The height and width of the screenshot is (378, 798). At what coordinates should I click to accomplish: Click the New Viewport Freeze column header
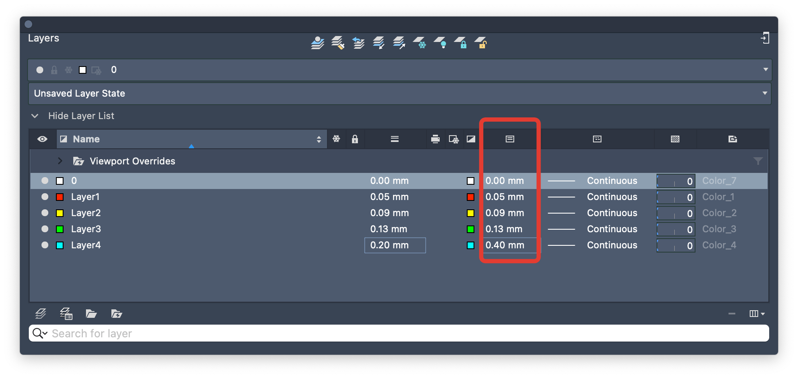454,139
